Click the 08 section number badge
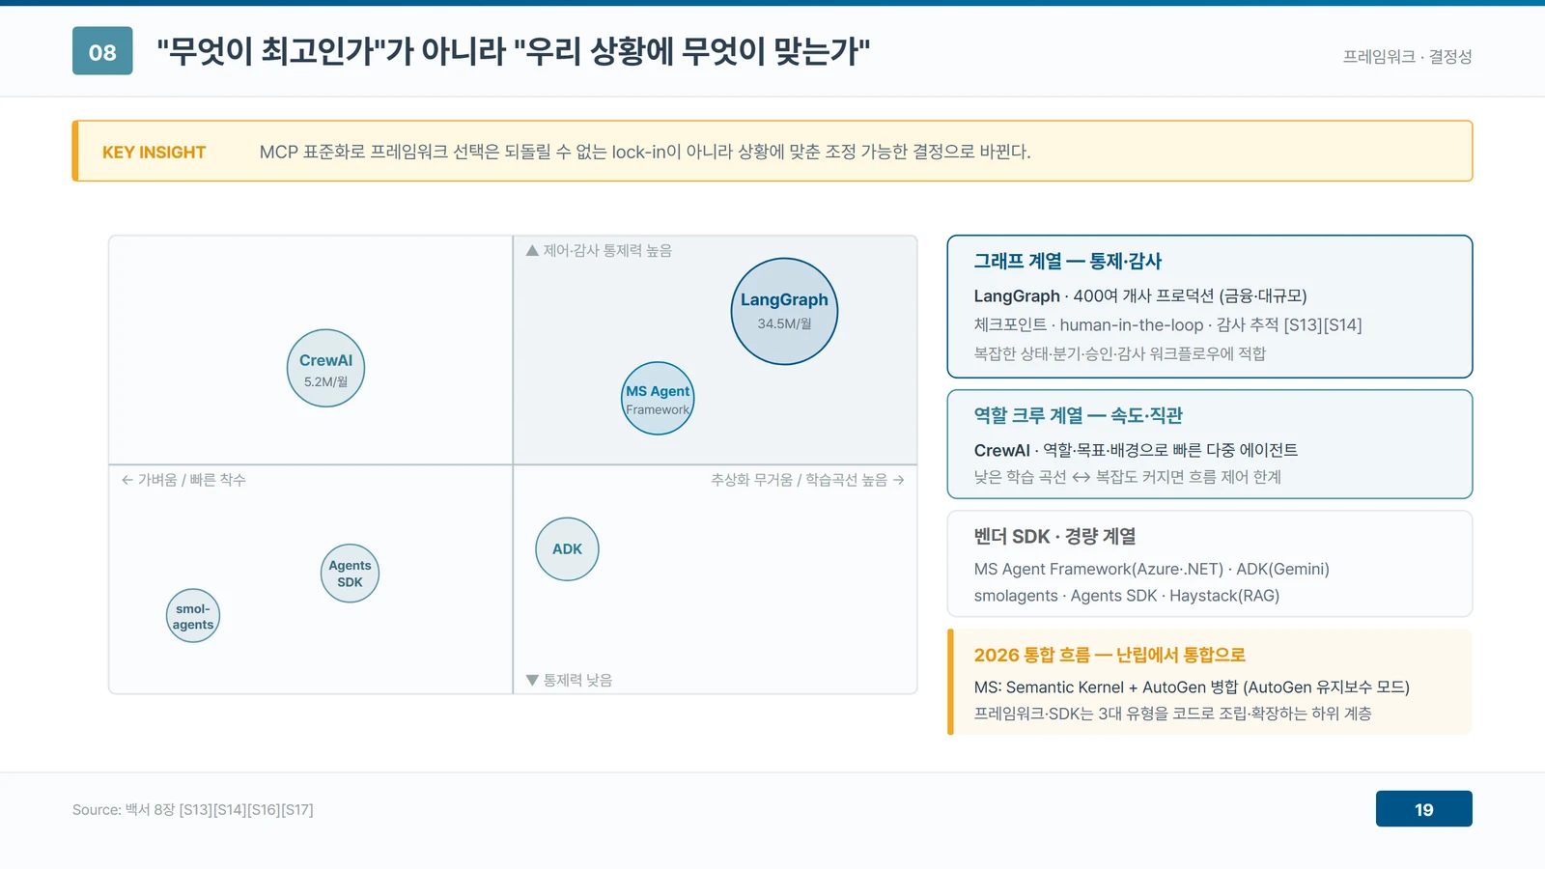Viewport: 1545px width, 869px height. (x=102, y=51)
